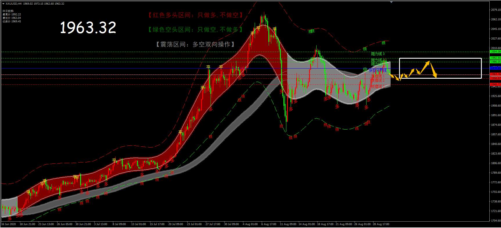Select the 最低价 1963.04 line
501x228 pixels.
coord(12,18)
